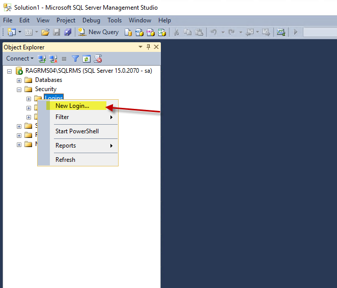This screenshot has height=288, width=337.
Task: Click the Stop square icon
Action: [64, 59]
